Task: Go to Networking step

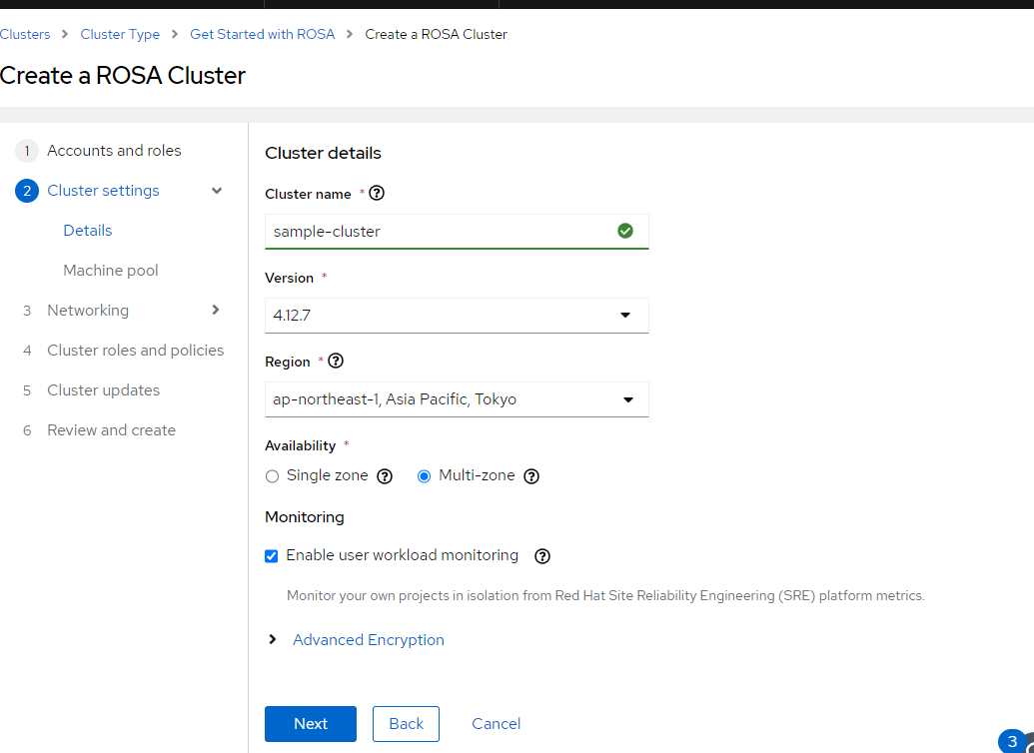Action: [88, 310]
